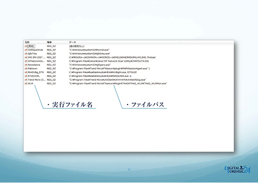Click the igfxpers.exe data path
This screenshot has width=258, height=183.
90,65
